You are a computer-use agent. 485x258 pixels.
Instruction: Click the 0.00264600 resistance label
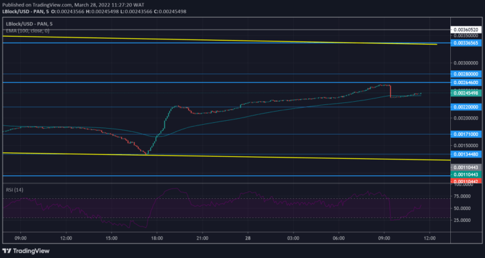point(466,82)
